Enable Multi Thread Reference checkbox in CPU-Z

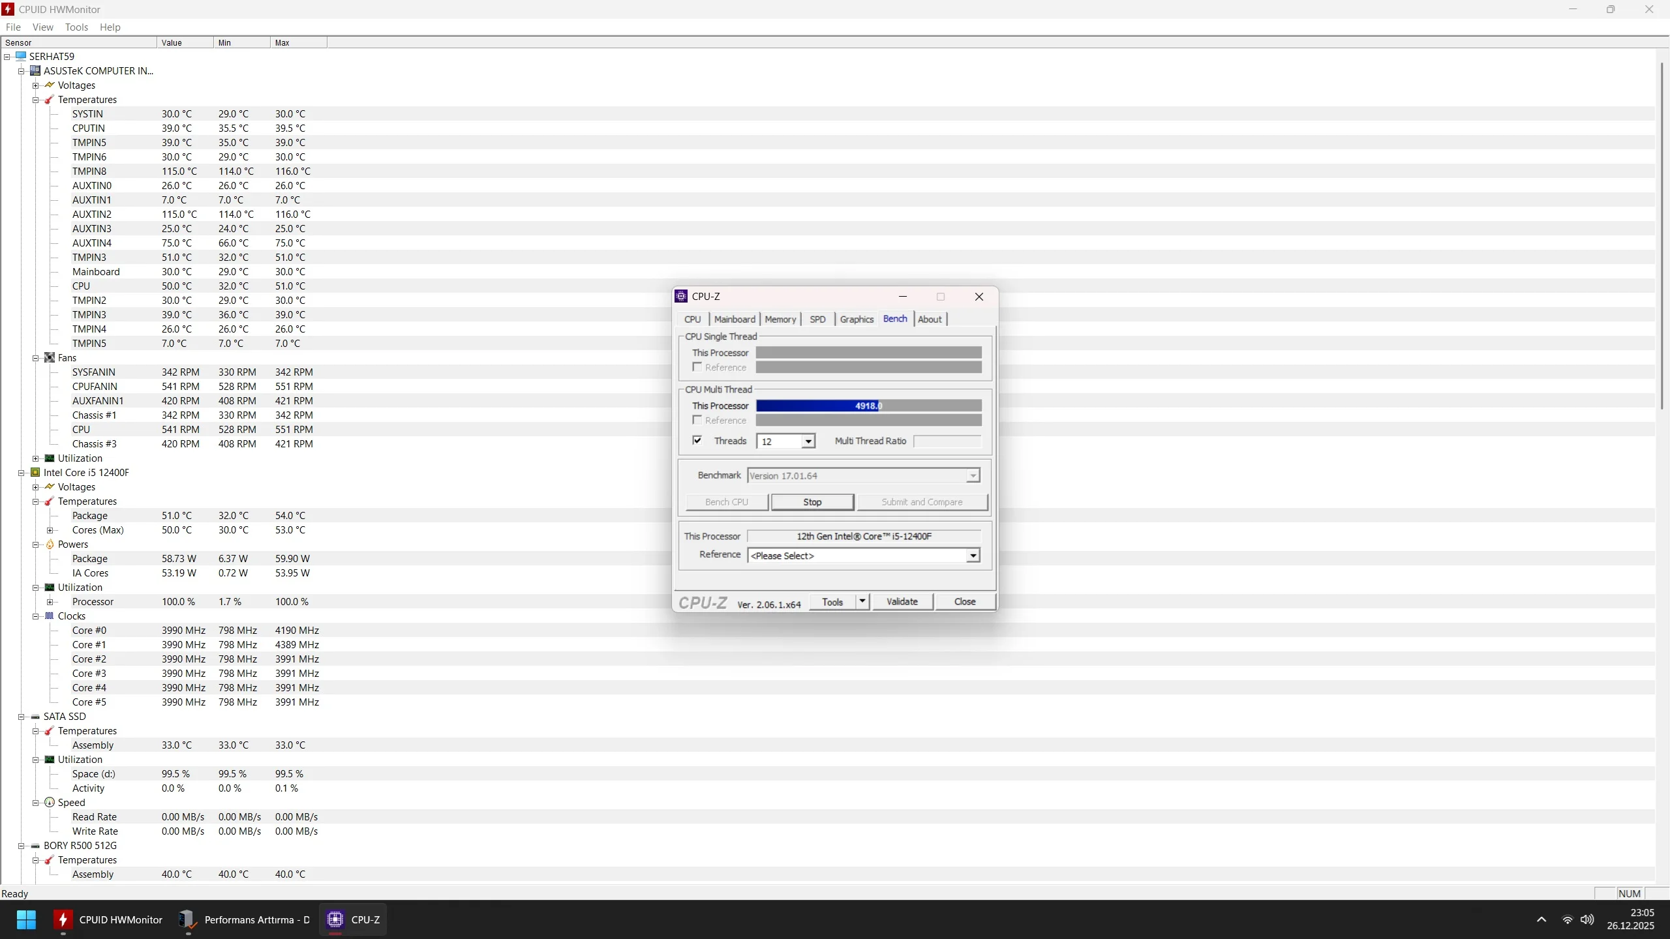tap(697, 420)
